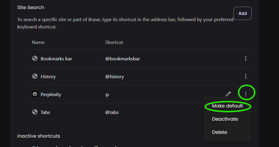The height and width of the screenshot is (147, 279).
Task: Click the globe icon beside Tabs
Action: (x=35, y=112)
